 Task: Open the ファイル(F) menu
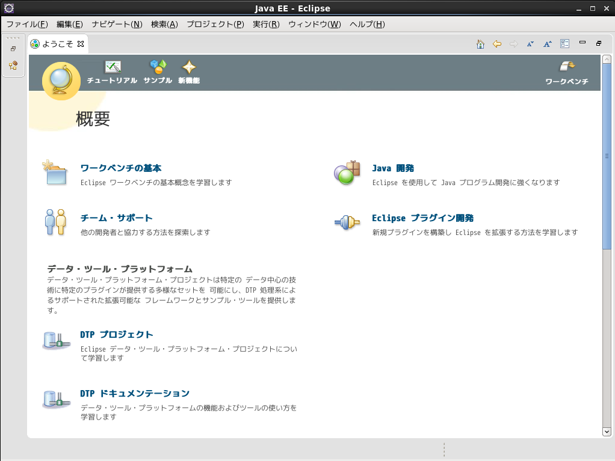[27, 24]
